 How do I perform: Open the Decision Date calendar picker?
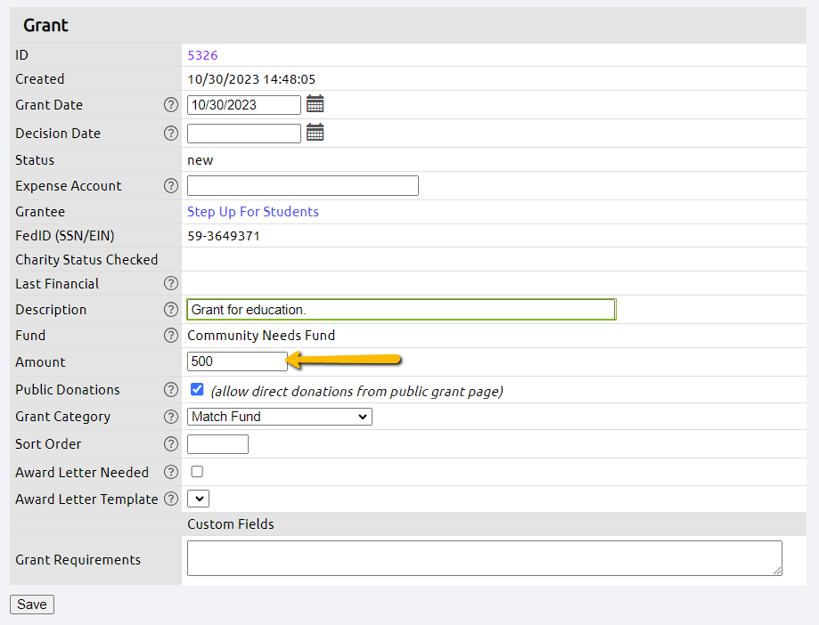pos(315,133)
